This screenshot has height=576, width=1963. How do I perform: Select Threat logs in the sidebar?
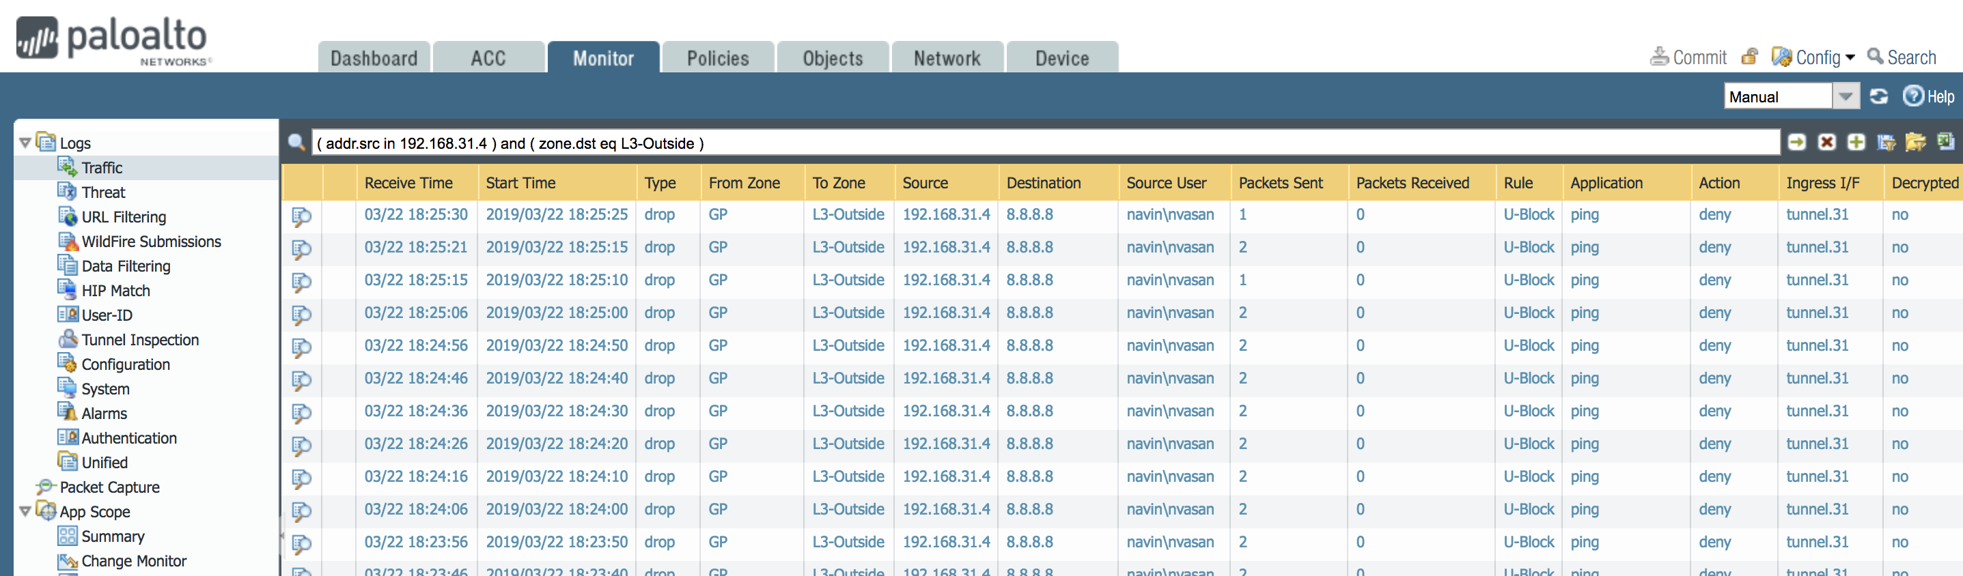[103, 192]
